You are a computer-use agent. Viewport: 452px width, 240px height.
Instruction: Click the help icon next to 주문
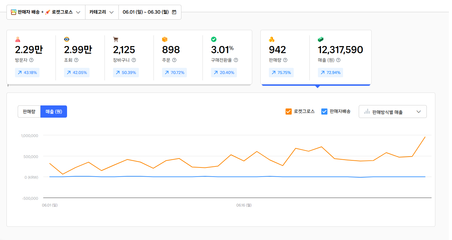click(174, 60)
